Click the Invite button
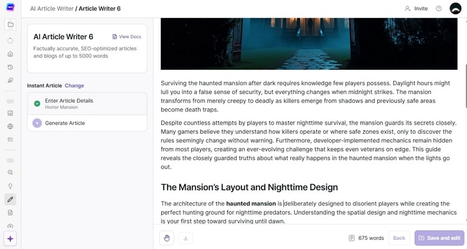Screen dimensions: 467x249 tap(417, 9)
